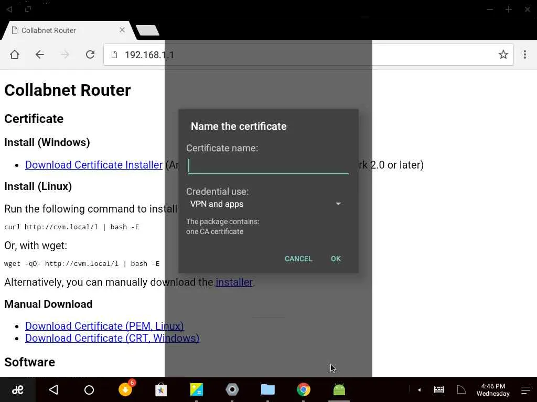This screenshot has width=537, height=402.
Task: Open Download Certificate (PEM, Linux) link
Action: pyautogui.click(x=104, y=326)
